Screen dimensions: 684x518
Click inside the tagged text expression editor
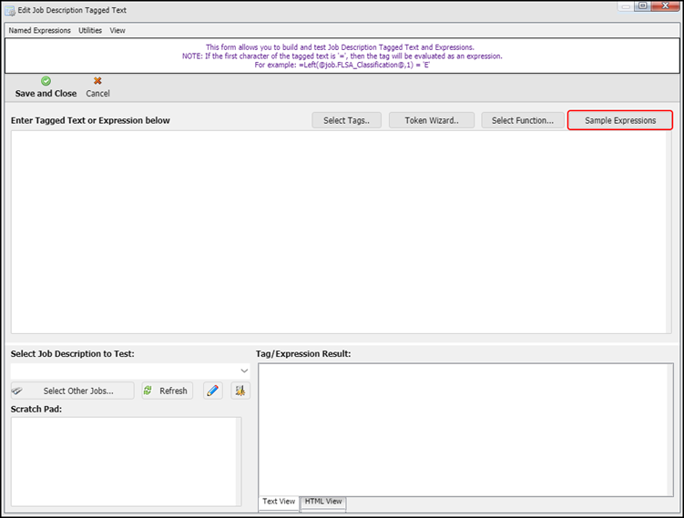point(342,232)
